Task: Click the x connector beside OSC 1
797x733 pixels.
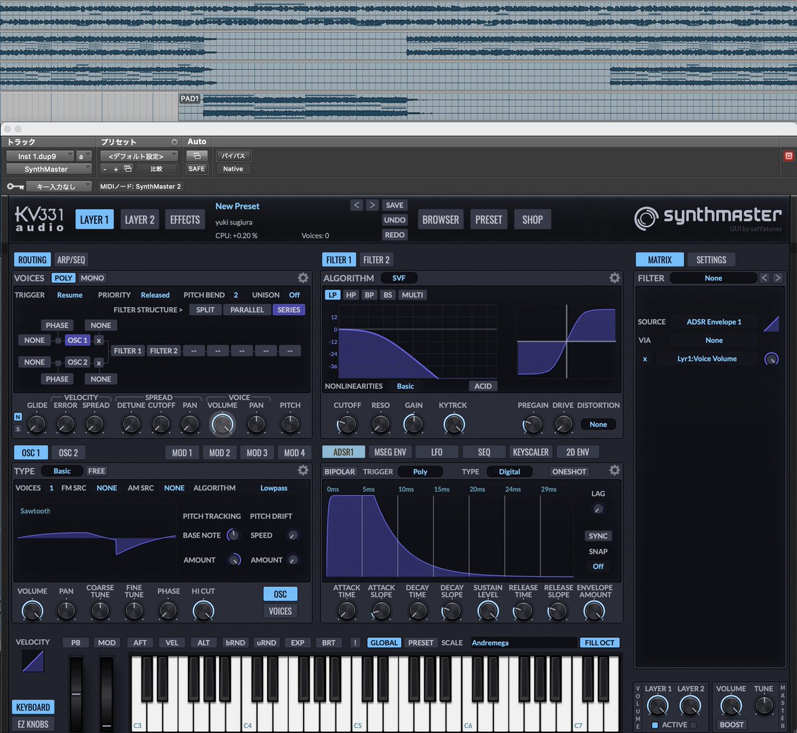Action: pos(99,340)
